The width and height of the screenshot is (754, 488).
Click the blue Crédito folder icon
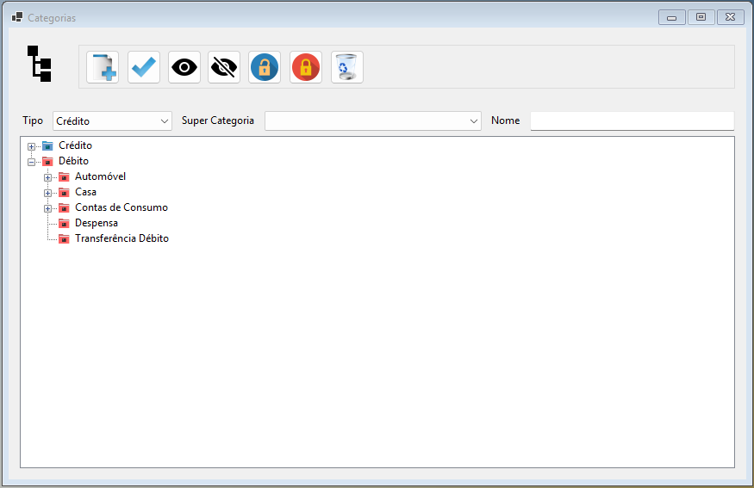(x=47, y=145)
